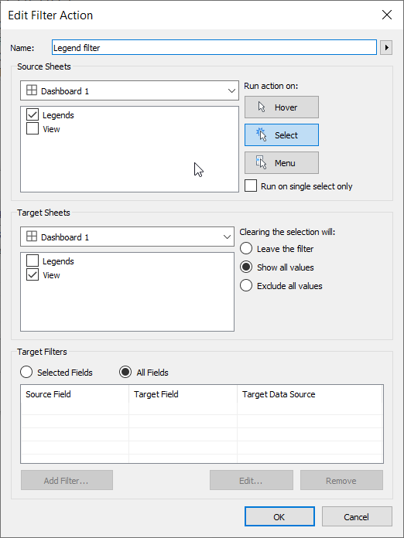Viewport: 404px width, 538px height.
Task: Click into the Name text field
Action: click(214, 47)
